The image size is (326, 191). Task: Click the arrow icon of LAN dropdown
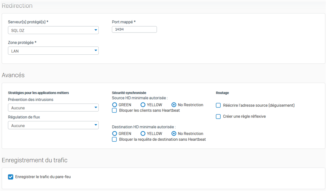pos(96,51)
